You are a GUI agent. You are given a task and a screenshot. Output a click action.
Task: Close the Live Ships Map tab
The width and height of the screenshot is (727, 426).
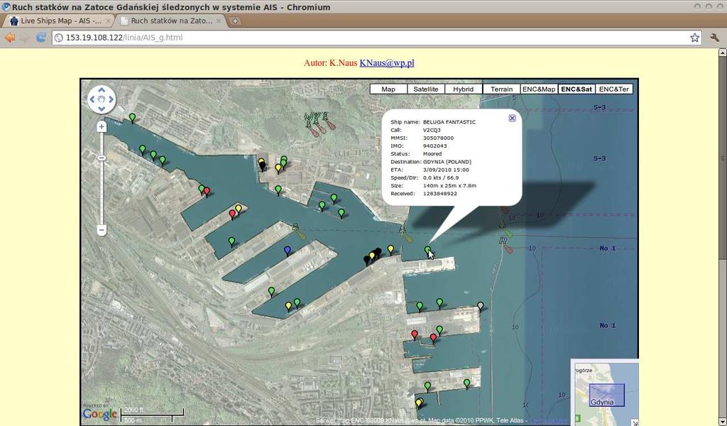coord(109,21)
